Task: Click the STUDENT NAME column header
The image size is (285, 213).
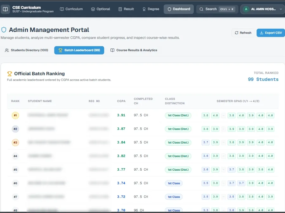Action: click(x=40, y=101)
